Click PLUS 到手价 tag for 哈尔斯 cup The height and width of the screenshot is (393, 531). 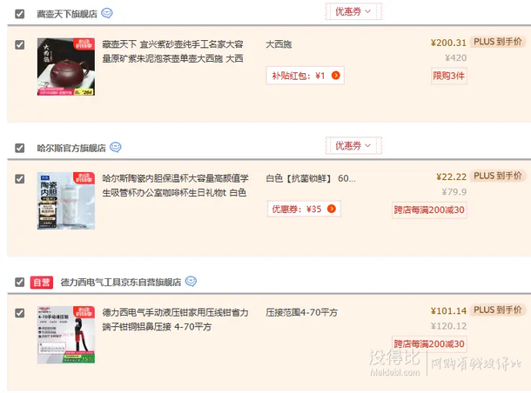click(x=497, y=176)
